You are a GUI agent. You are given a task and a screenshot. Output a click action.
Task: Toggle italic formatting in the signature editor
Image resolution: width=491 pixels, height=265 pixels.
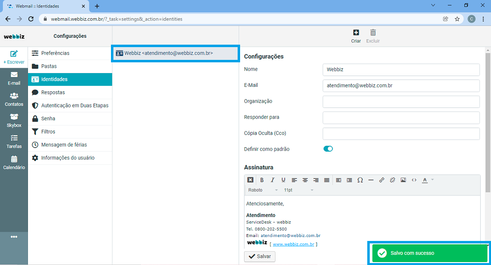[273, 180]
